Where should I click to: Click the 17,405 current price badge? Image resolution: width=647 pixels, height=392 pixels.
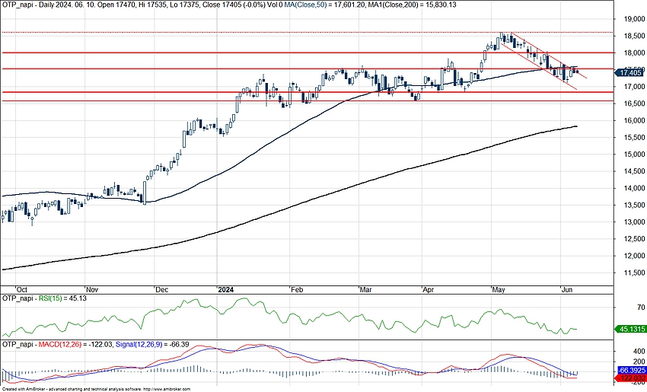click(x=630, y=72)
